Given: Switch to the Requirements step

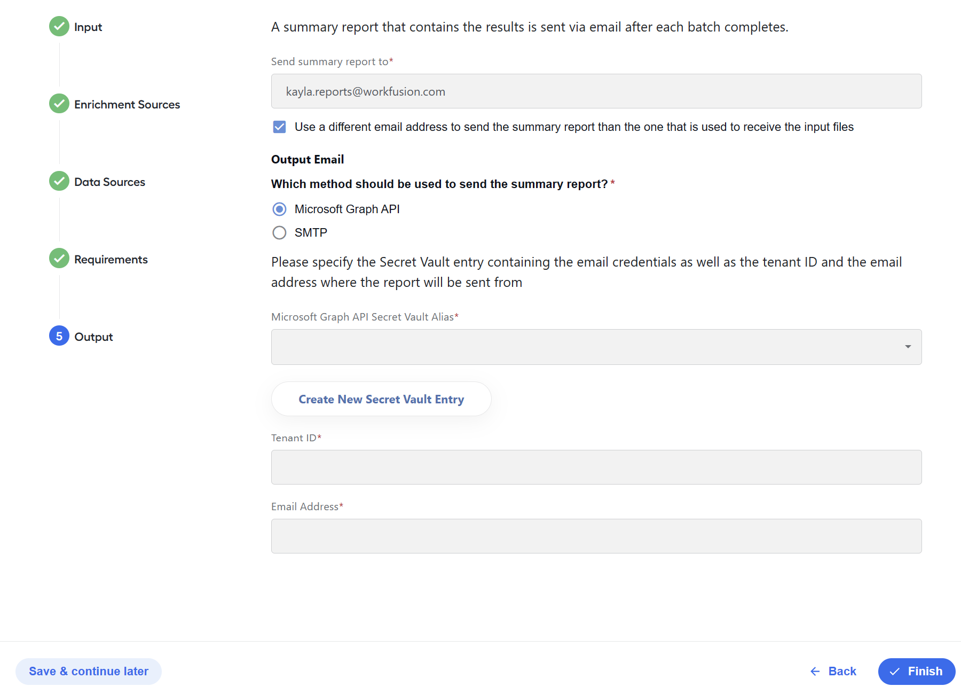Looking at the screenshot, I should point(111,259).
